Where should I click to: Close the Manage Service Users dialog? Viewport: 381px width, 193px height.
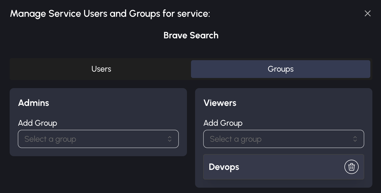[368, 13]
